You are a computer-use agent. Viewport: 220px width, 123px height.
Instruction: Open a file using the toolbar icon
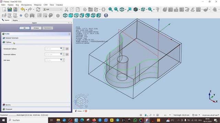(x=10, y=9)
